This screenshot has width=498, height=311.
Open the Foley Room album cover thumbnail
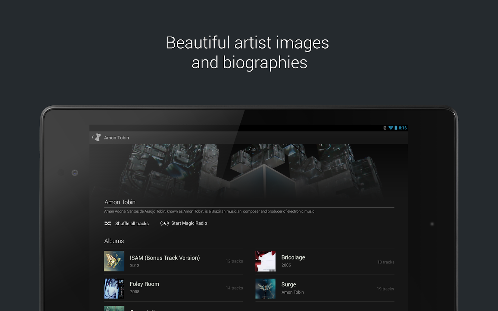(x=114, y=288)
